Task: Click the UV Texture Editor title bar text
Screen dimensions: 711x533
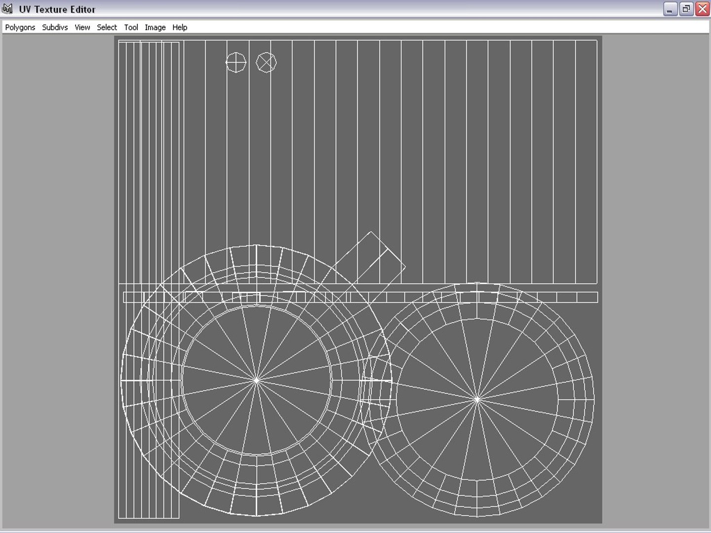Action: coord(57,9)
